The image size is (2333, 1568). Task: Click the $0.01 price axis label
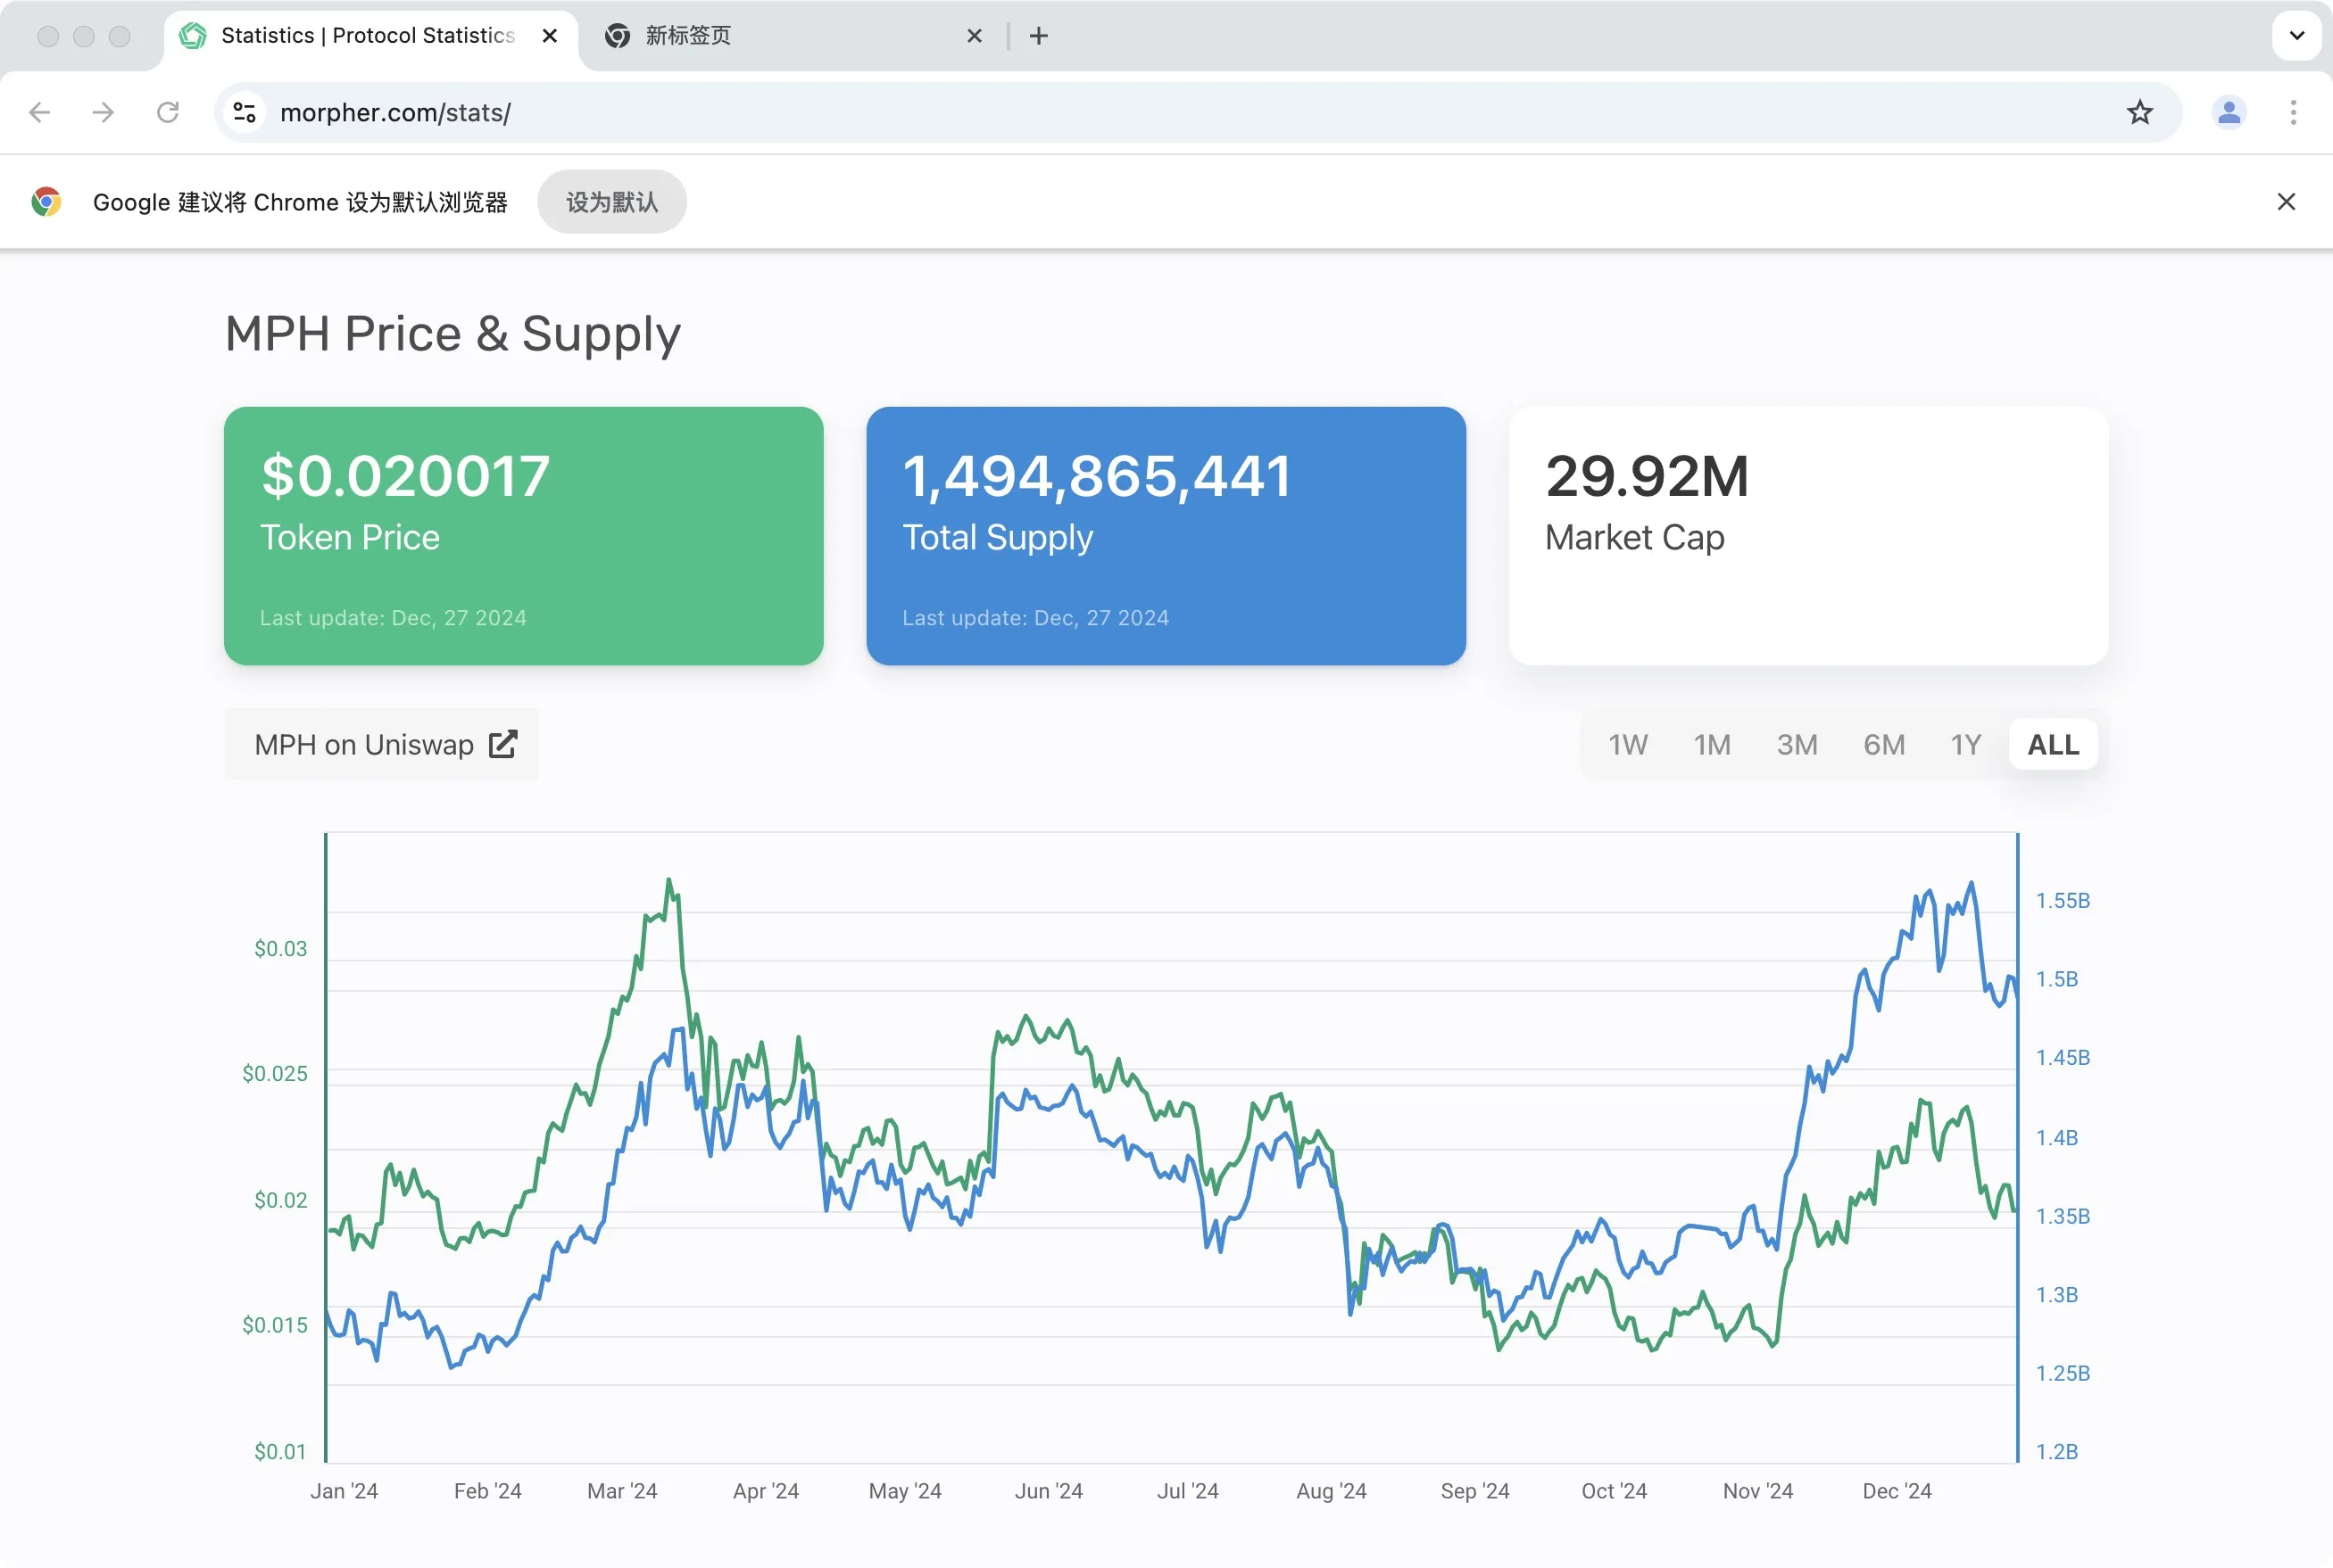[x=280, y=1452]
